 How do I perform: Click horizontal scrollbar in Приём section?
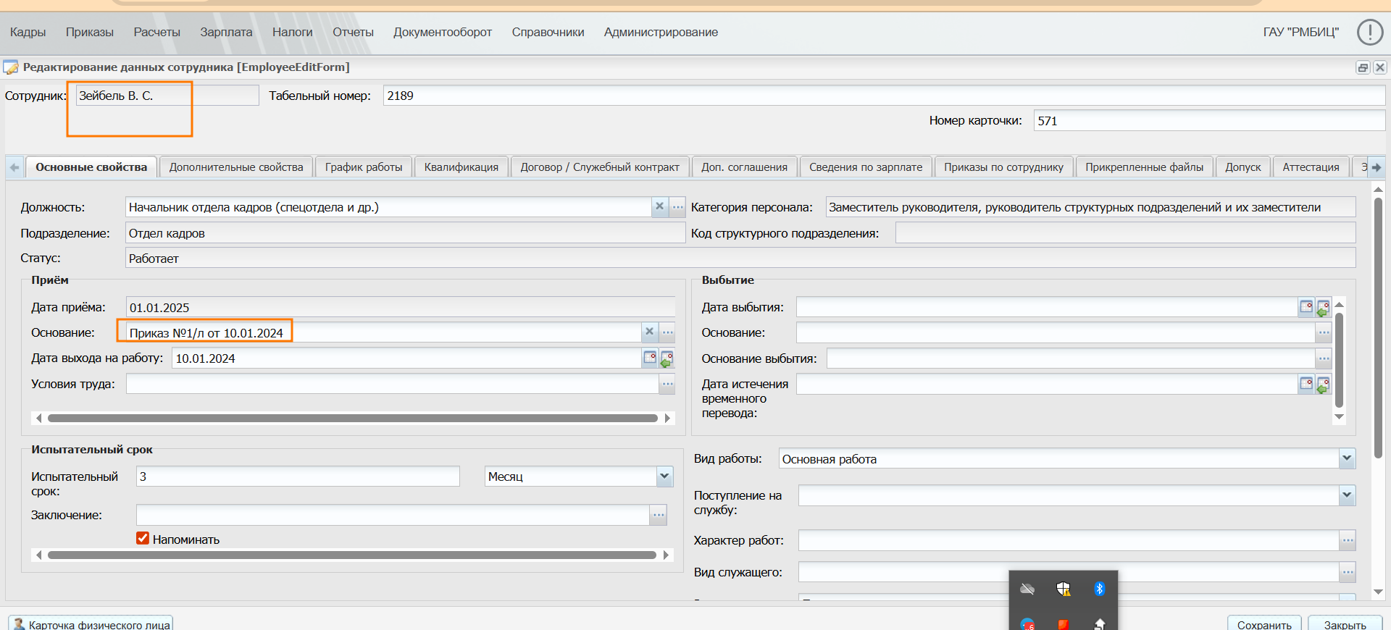[353, 418]
